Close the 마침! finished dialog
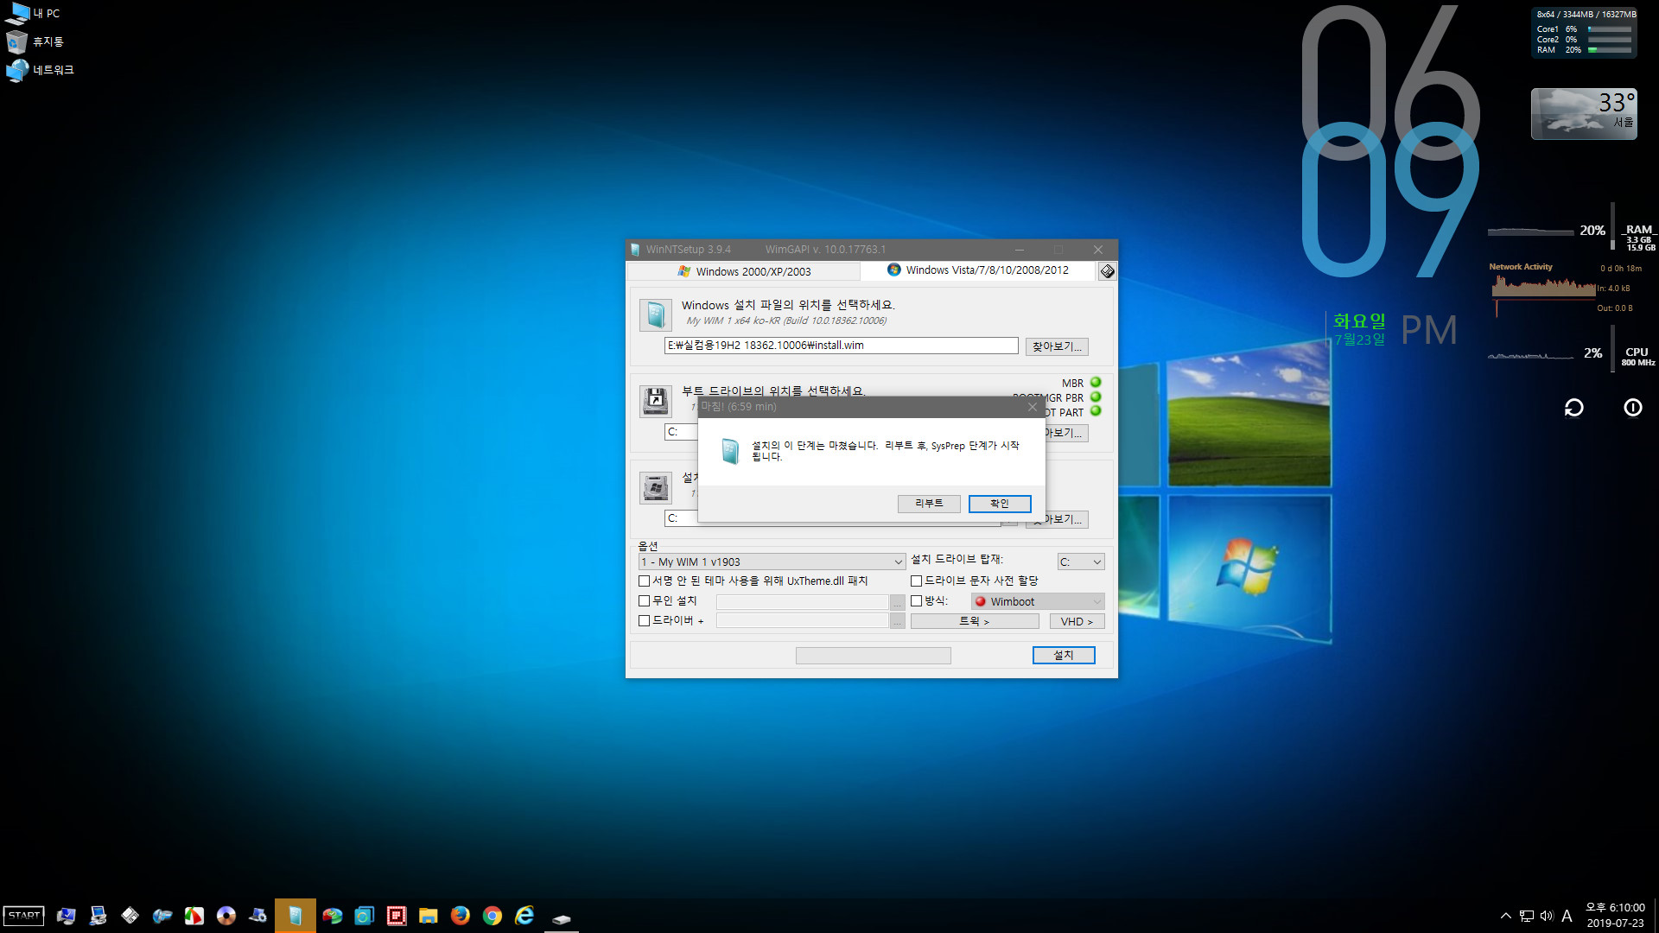This screenshot has width=1659, height=933. [1032, 407]
